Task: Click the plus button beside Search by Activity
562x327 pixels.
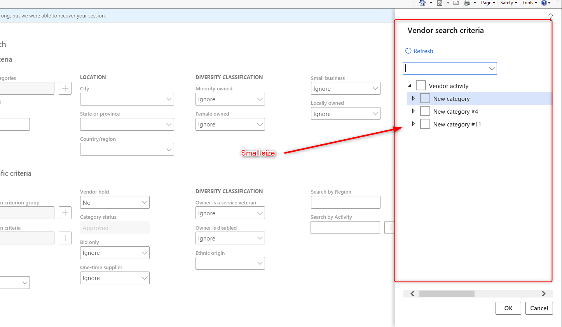Action: coord(390,227)
